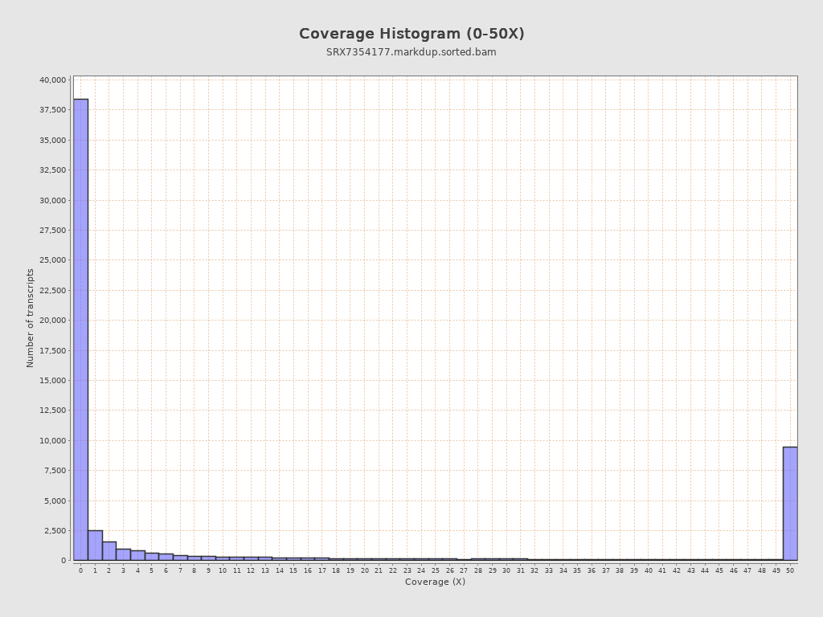Click the 2,500 y-axis tick label

point(55,531)
